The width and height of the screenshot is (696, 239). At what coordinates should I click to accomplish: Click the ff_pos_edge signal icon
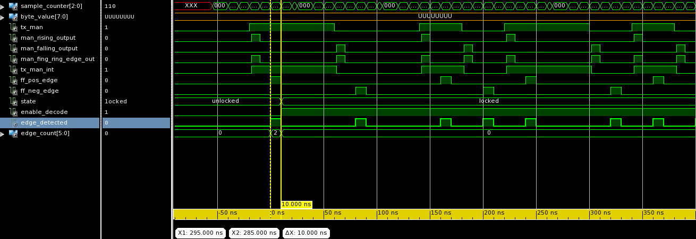coord(13,80)
